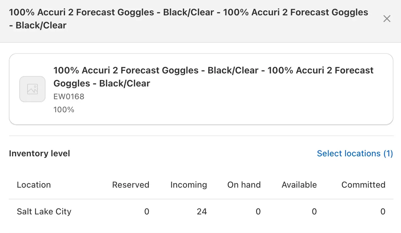Select the Available column header
The image size is (401, 233).
point(299,185)
